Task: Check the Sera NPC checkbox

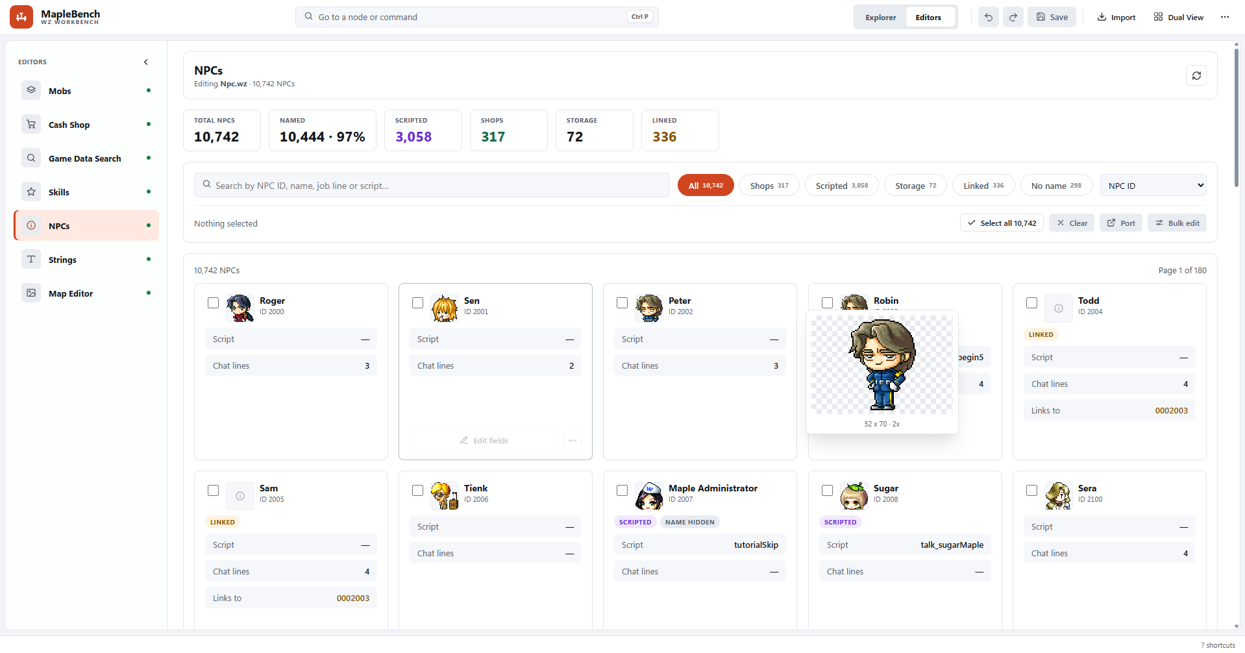Action: [1031, 490]
